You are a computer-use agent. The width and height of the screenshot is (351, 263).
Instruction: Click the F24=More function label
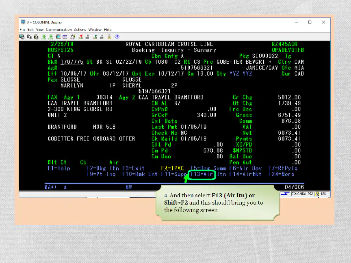point(282,175)
